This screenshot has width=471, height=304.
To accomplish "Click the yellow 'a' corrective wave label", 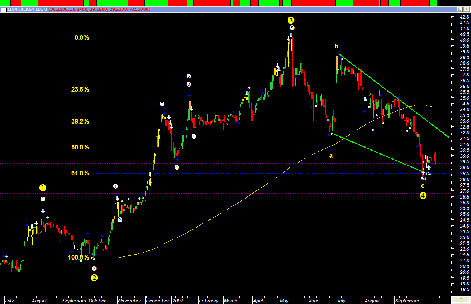I will pos(331,156).
